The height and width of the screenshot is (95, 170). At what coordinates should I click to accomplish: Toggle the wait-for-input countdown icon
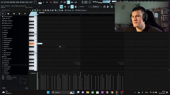coord(65,2)
